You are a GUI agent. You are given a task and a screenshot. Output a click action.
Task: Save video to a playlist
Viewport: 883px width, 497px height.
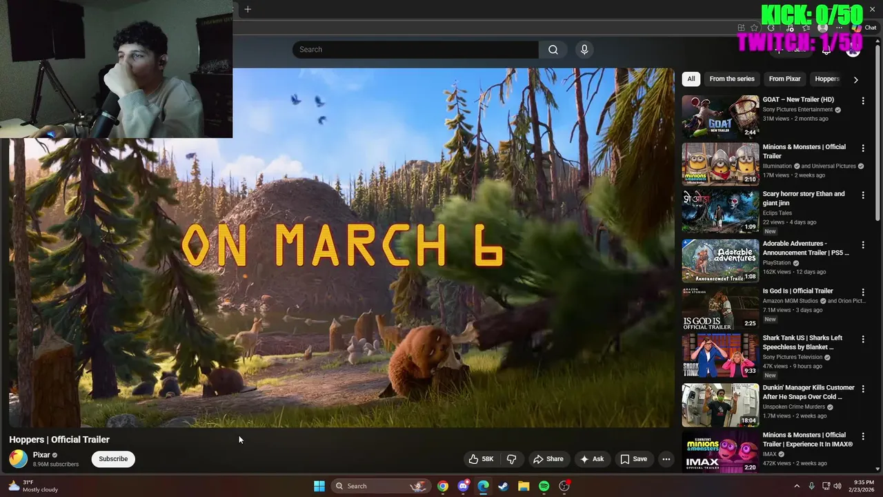coord(633,459)
